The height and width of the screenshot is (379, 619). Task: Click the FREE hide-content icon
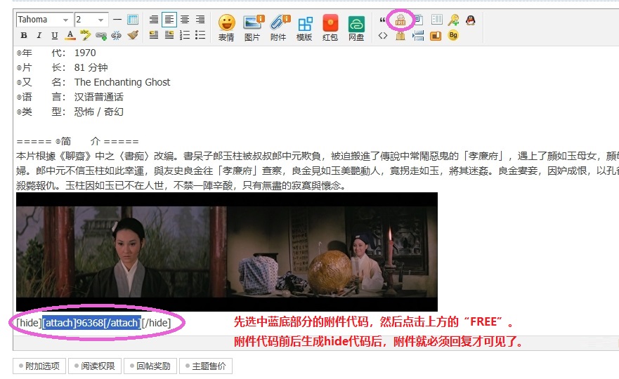coord(400,20)
